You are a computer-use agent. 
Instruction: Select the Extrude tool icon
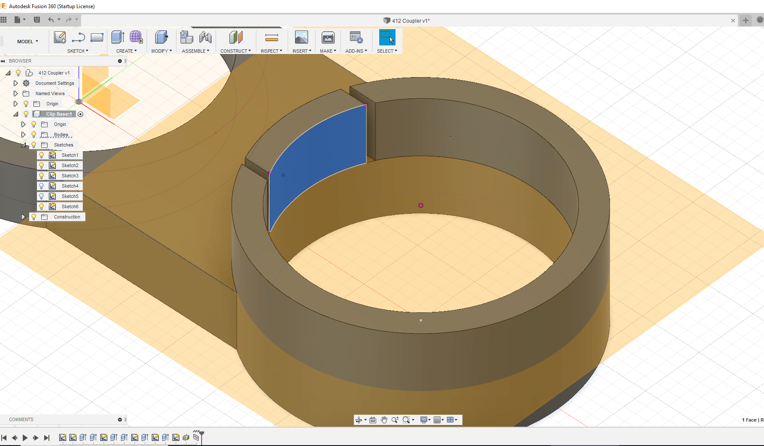pos(118,38)
